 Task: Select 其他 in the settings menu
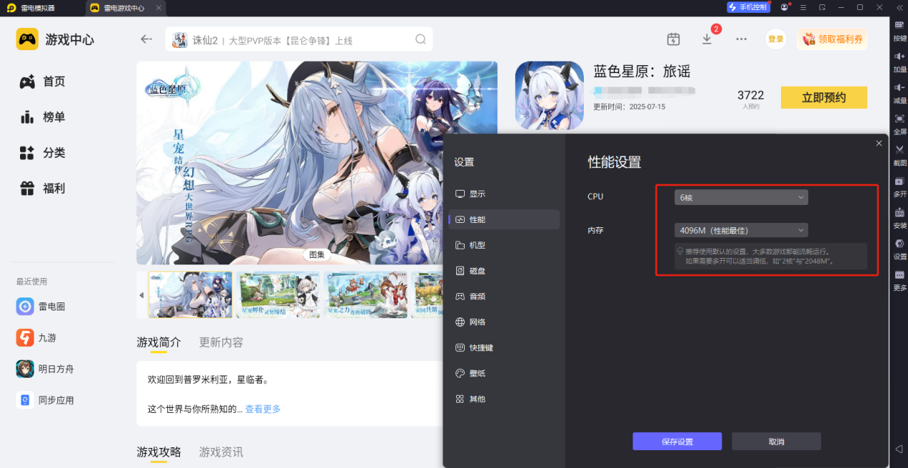tap(504, 398)
